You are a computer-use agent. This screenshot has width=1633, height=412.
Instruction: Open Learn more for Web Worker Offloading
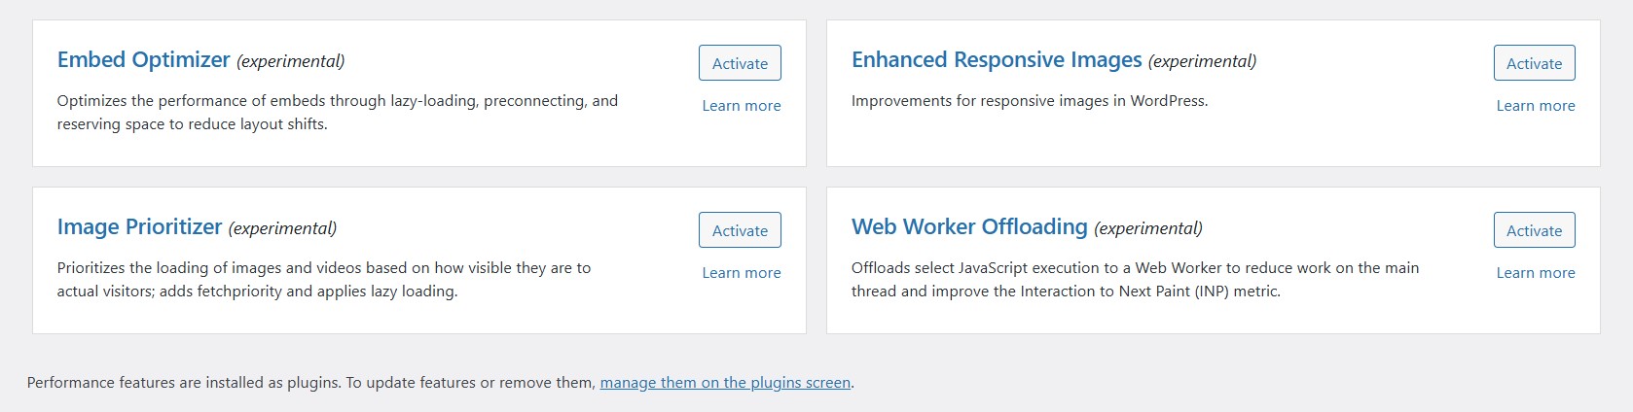click(x=1536, y=273)
